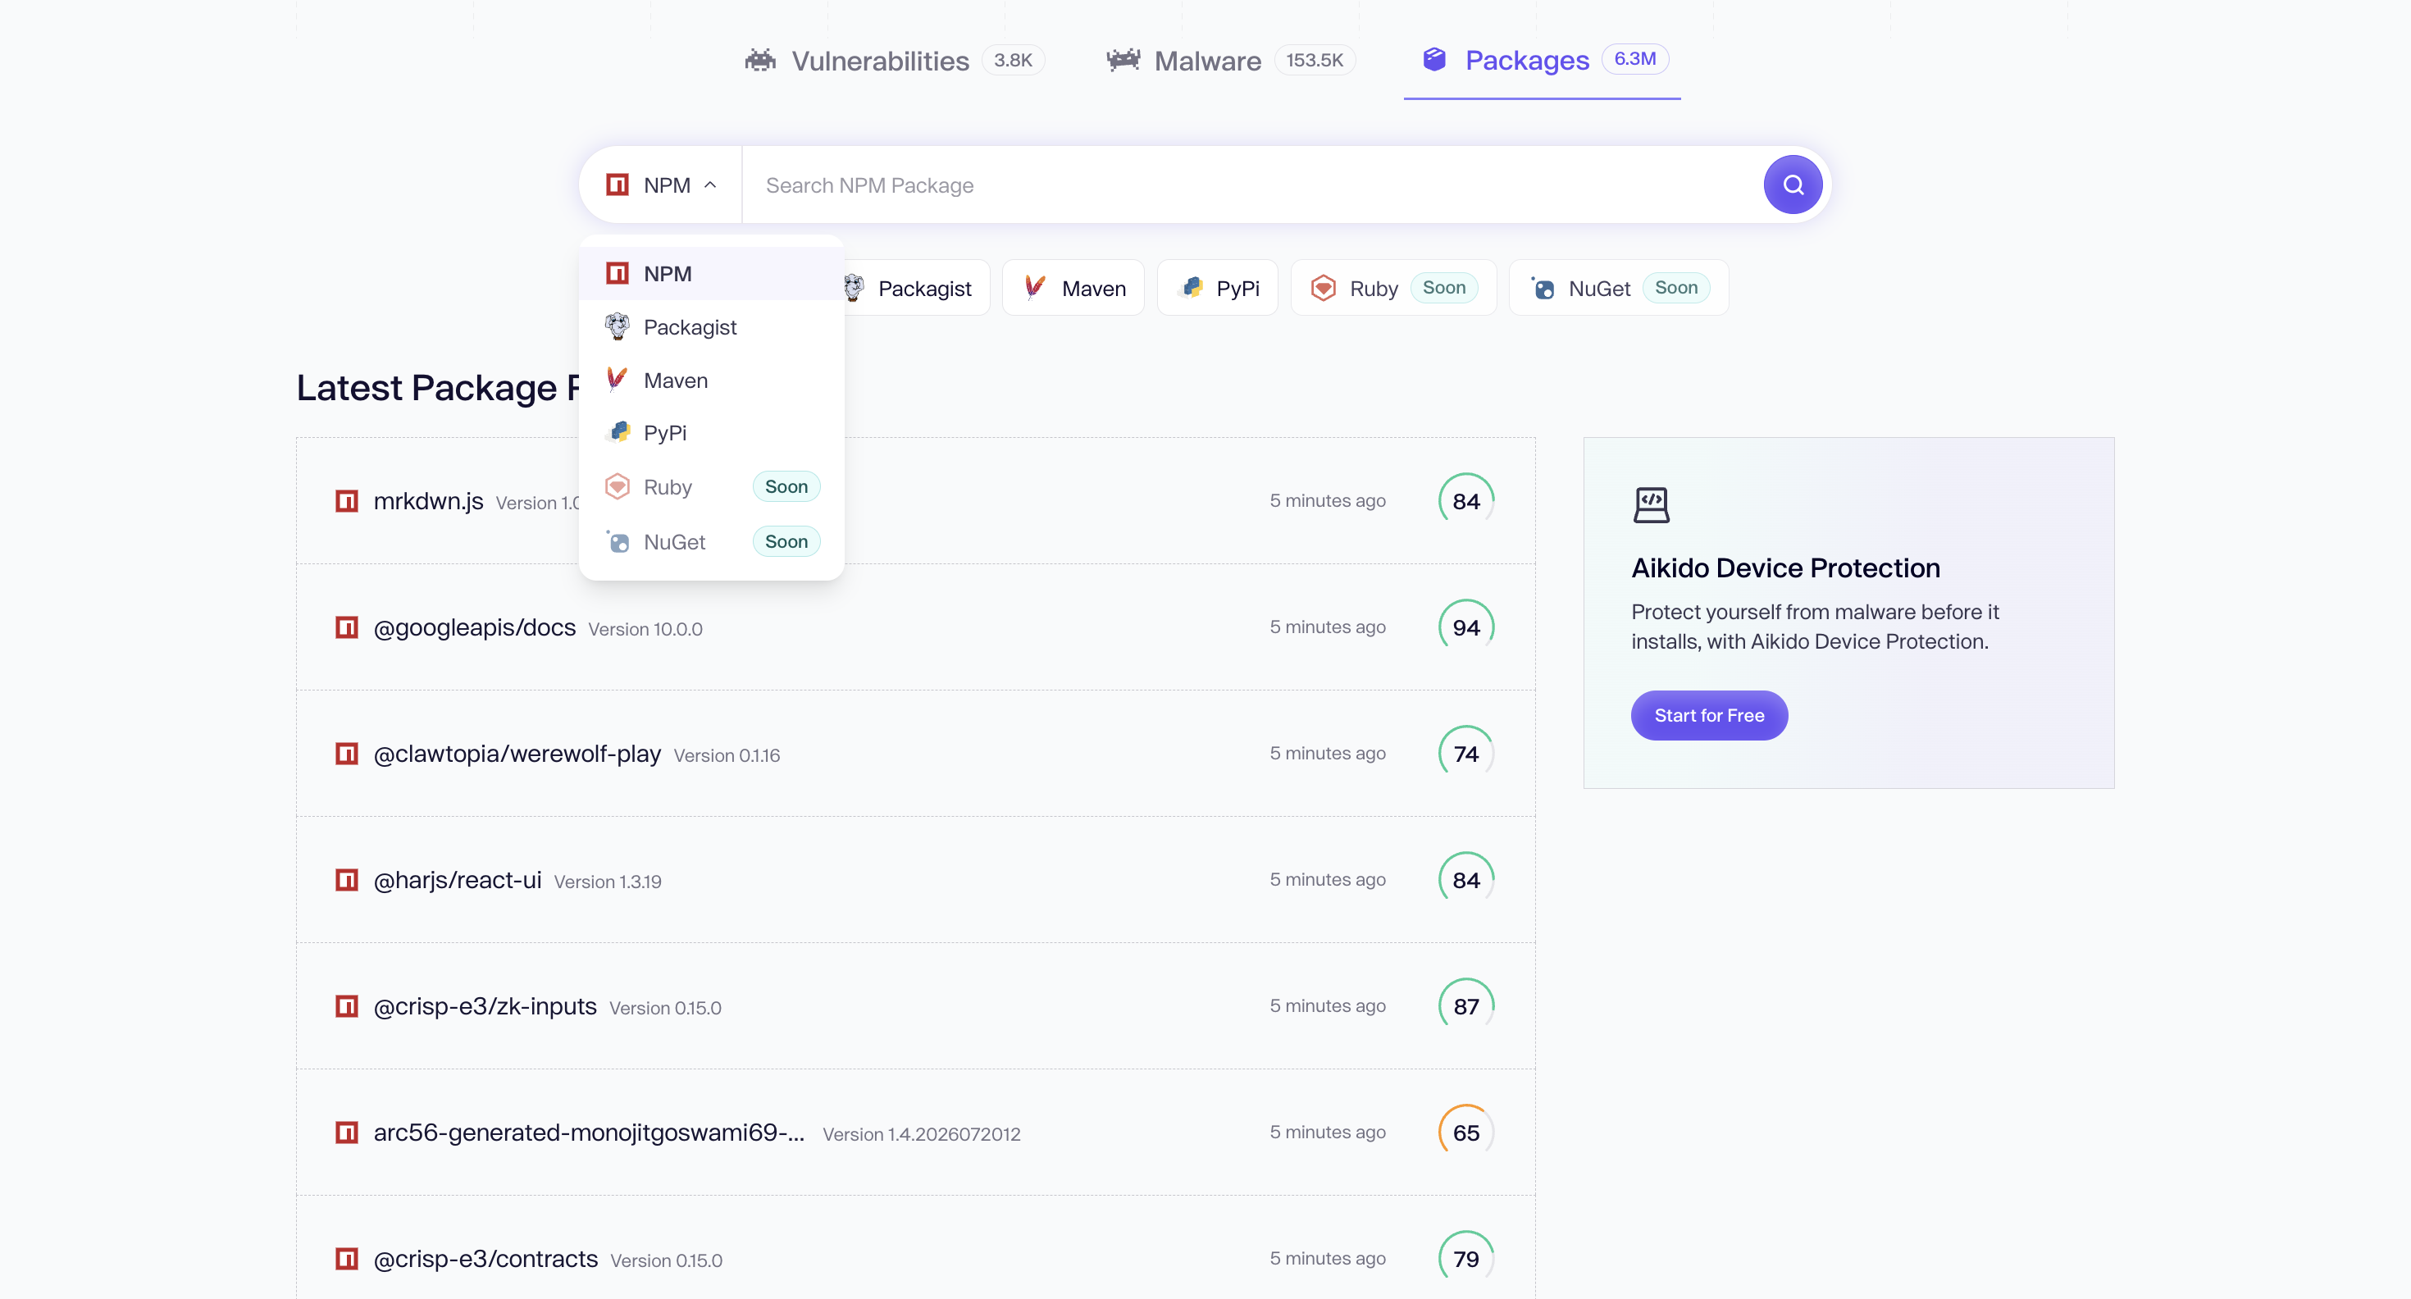Click the NPM icon beside @clawtopia/werewolf-play
Viewport: 2411px width, 1299px height.
coord(346,754)
